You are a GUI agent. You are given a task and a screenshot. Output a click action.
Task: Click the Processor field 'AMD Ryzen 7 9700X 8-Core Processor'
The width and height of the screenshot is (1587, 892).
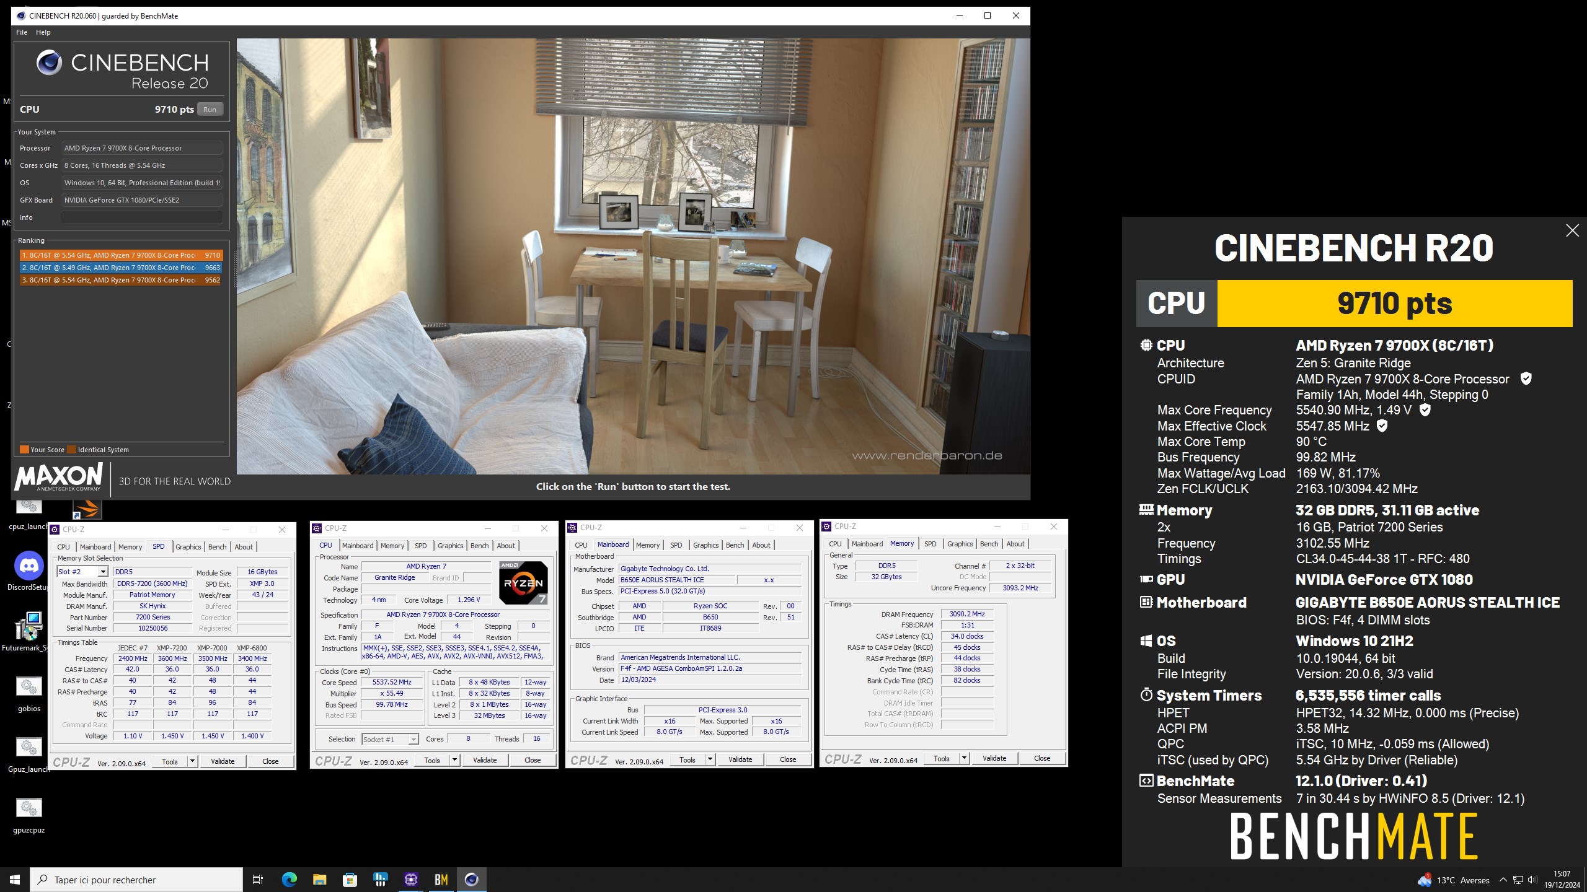(x=142, y=148)
